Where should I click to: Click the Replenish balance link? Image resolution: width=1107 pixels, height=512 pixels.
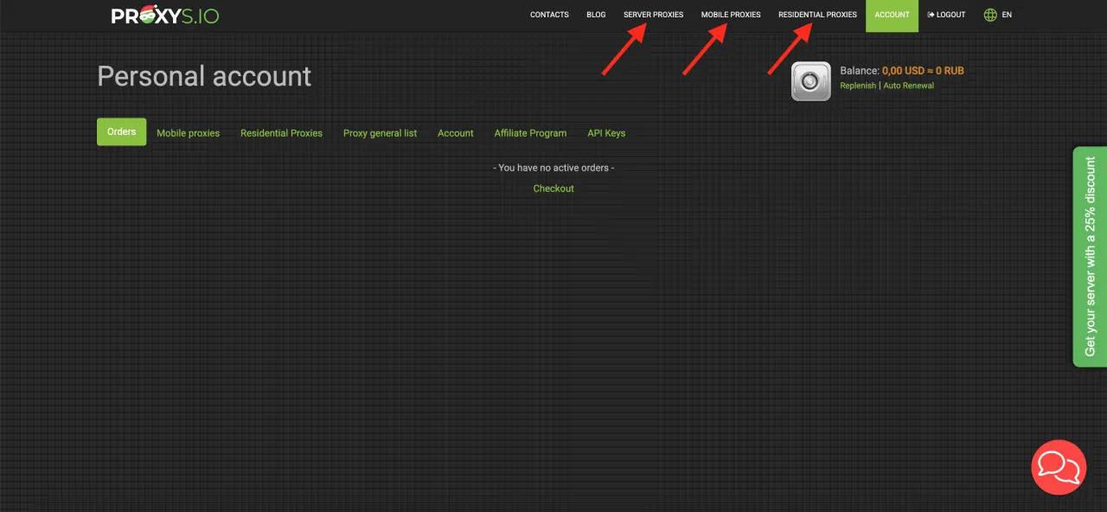tap(858, 86)
